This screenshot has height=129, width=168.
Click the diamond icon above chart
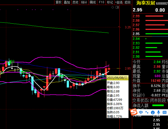click(x=112, y=7)
